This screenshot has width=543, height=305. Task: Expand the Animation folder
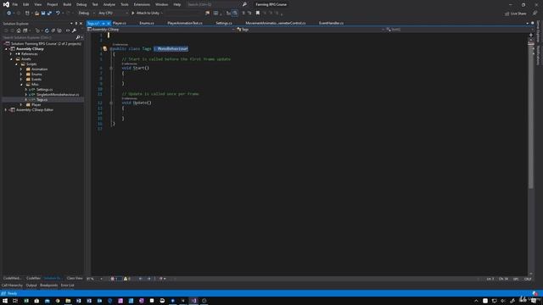tap(21, 69)
